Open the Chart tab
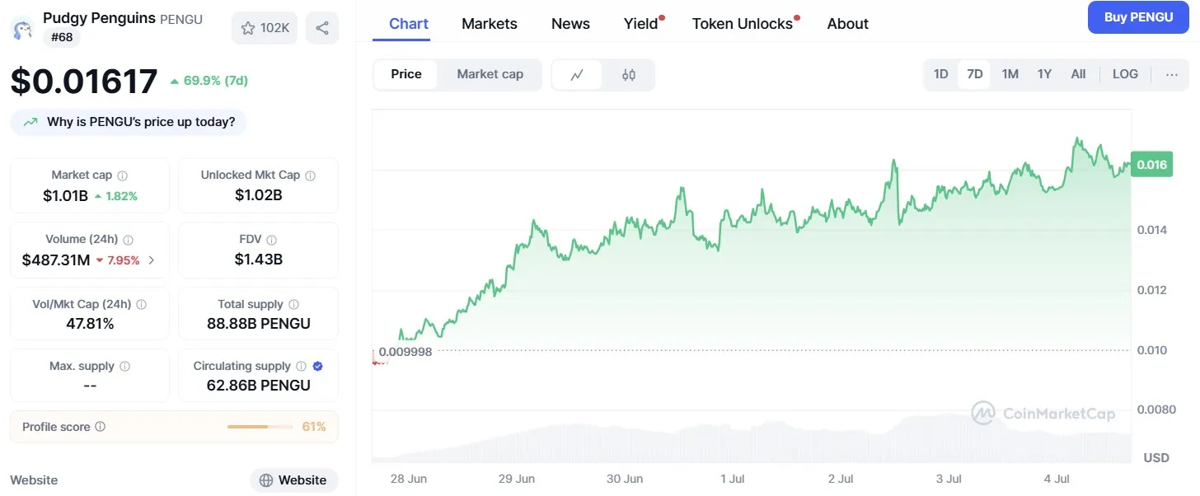This screenshot has height=496, width=1200. tap(409, 24)
